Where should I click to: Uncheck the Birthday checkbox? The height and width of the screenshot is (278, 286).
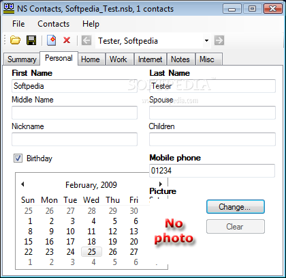pyautogui.click(x=18, y=158)
